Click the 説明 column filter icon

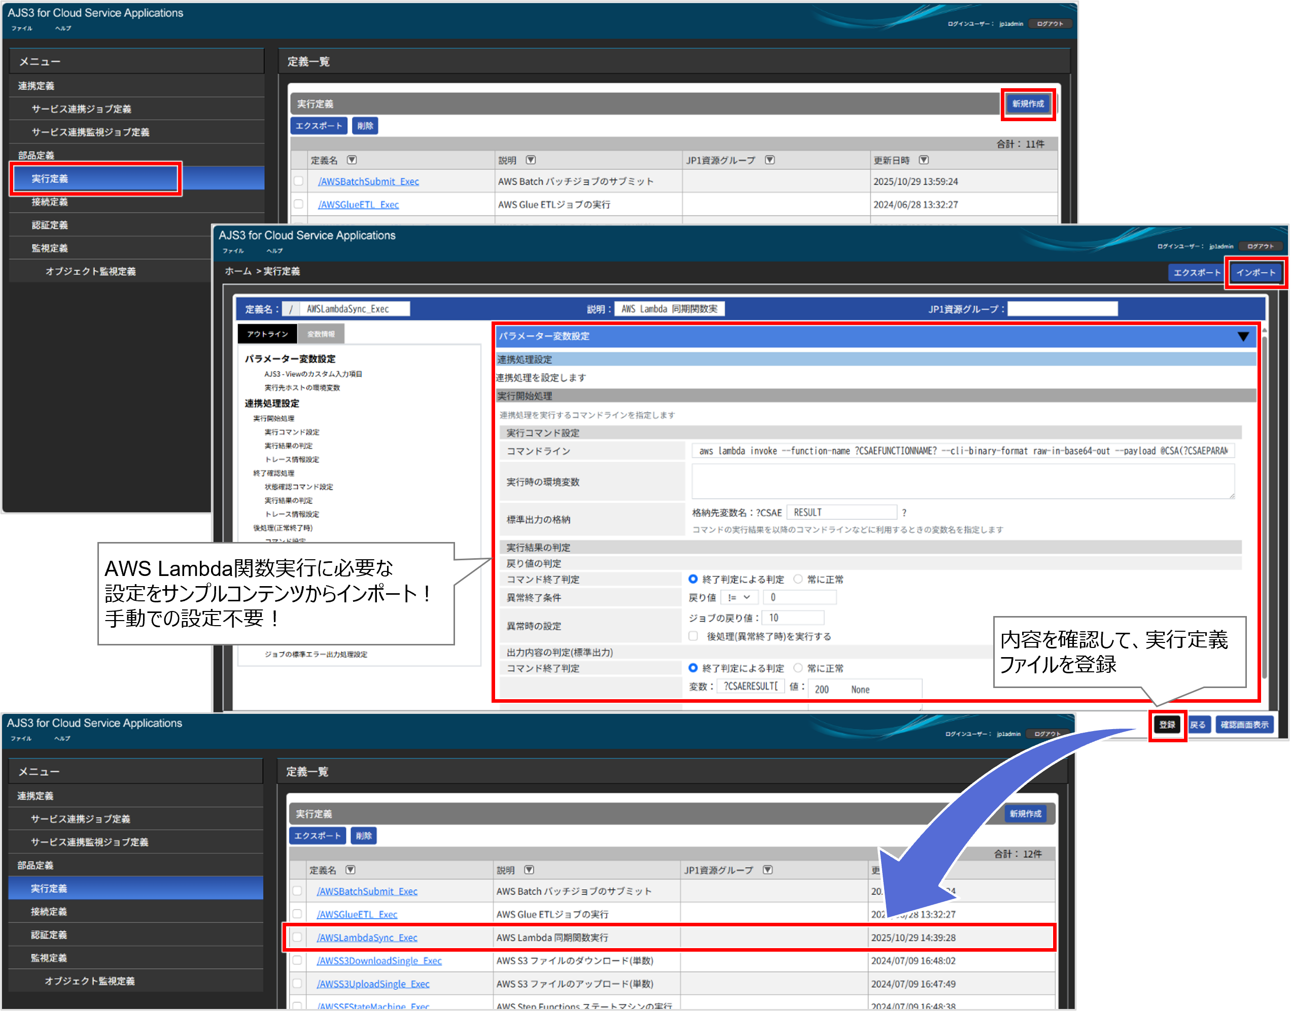(531, 160)
